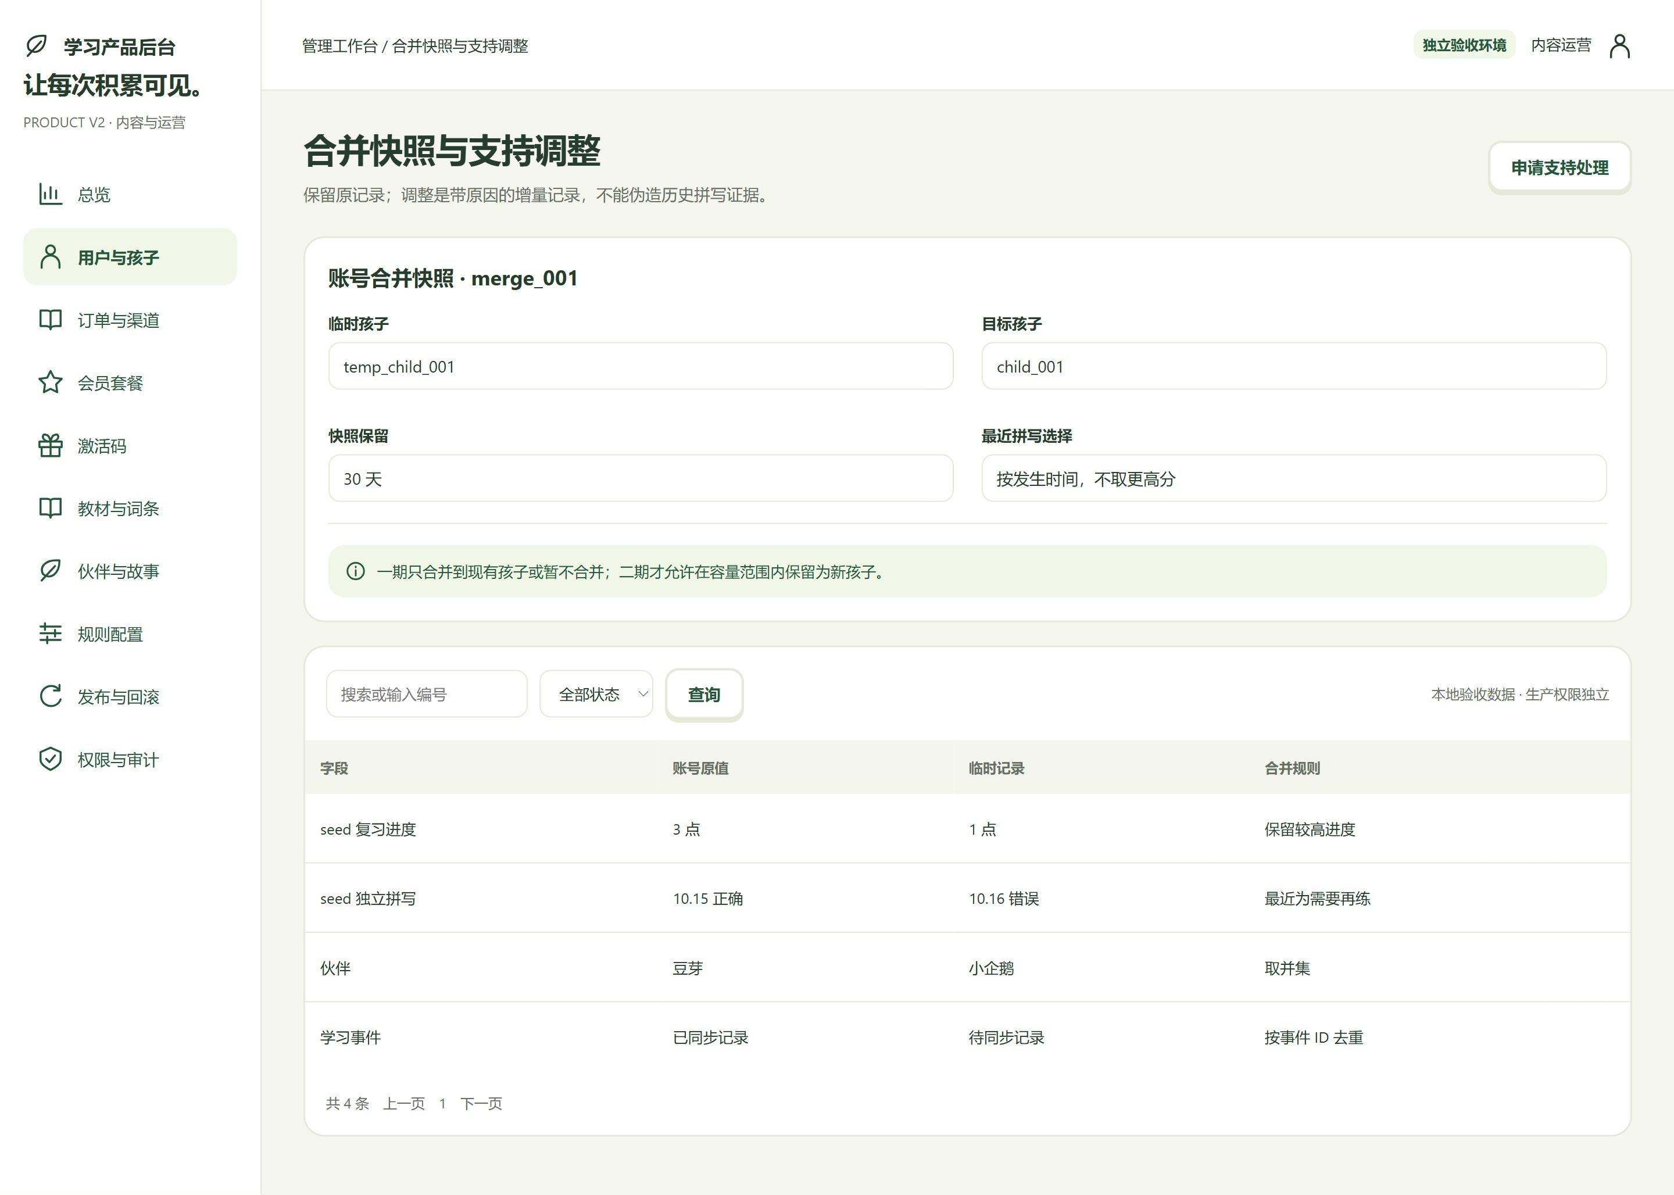Viewport: 1674px width, 1195px height.
Task: Open 会员套餐 section
Action: click(x=130, y=382)
